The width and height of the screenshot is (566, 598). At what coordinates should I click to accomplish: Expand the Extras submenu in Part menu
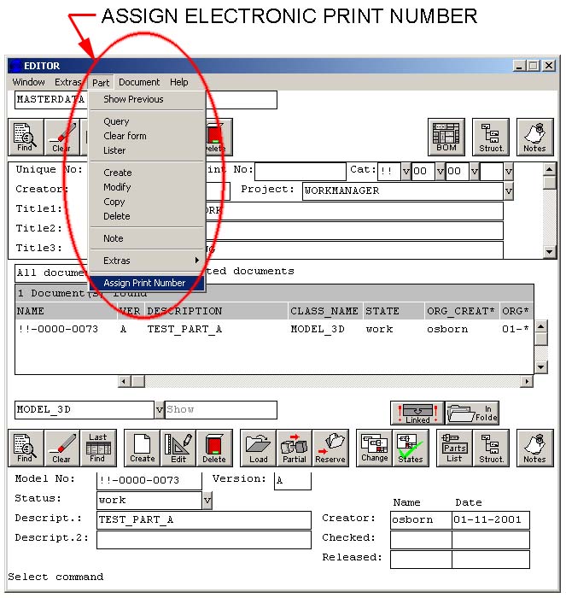pos(147,261)
